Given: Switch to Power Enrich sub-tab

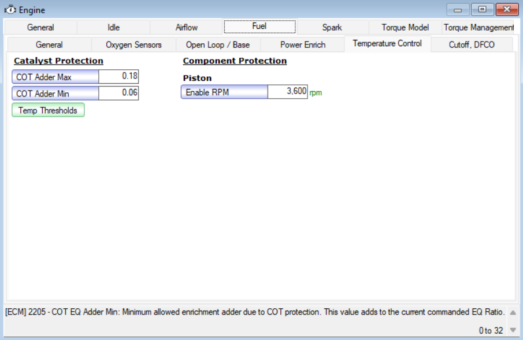Looking at the screenshot, I should click(x=302, y=44).
